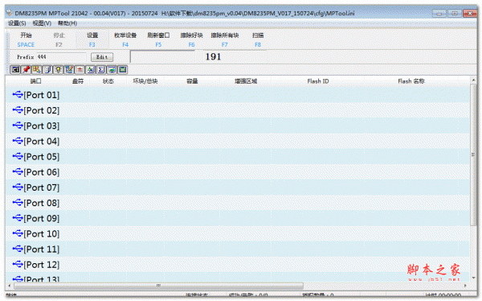Click the scroll right arrow at the bottom
This screenshot has width=482, height=301.
point(465,286)
